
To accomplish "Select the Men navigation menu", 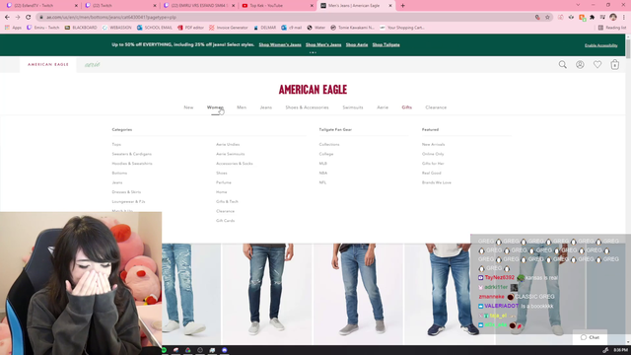I will coord(242,107).
